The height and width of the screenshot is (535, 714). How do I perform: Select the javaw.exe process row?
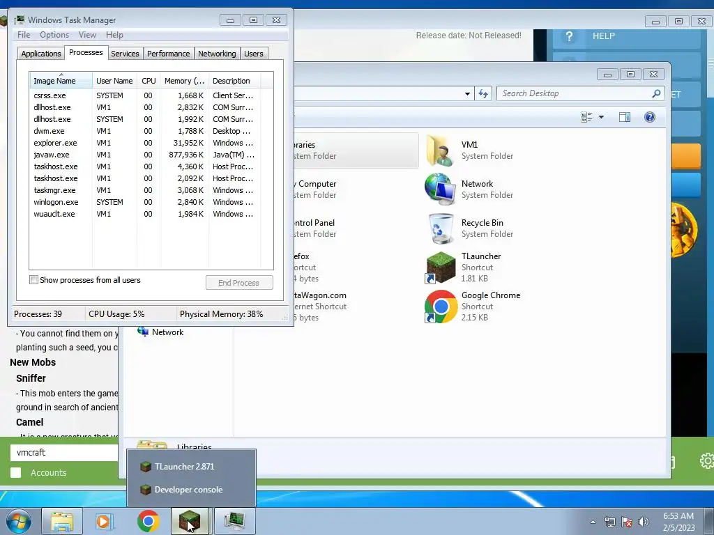click(145, 155)
